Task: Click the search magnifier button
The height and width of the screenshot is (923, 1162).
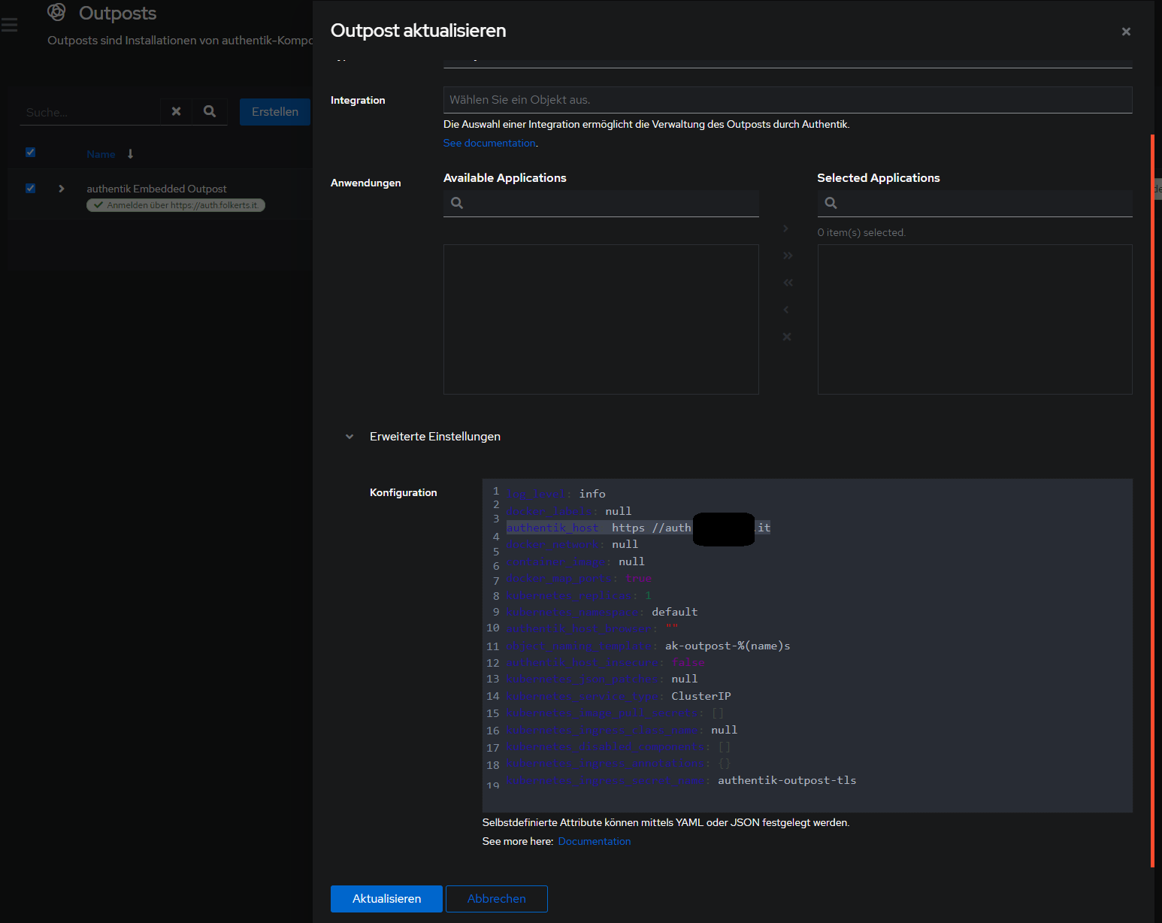Action: (210, 111)
